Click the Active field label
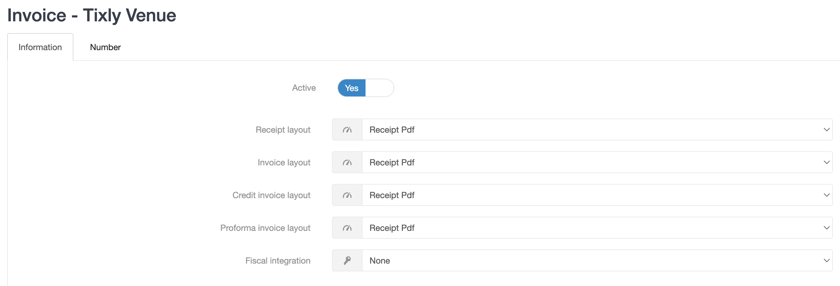 pos(304,88)
